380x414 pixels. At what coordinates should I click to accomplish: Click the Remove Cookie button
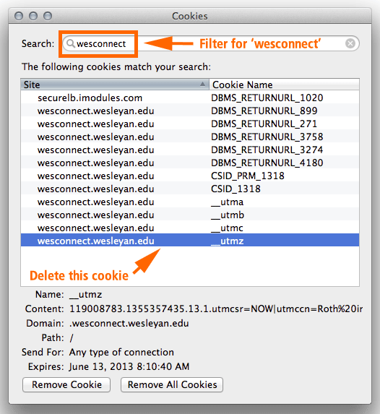[66, 384]
